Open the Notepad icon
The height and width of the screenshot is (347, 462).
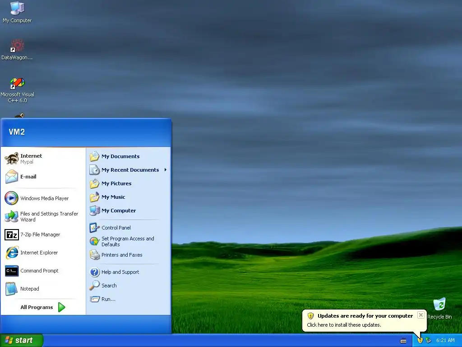tap(11, 289)
